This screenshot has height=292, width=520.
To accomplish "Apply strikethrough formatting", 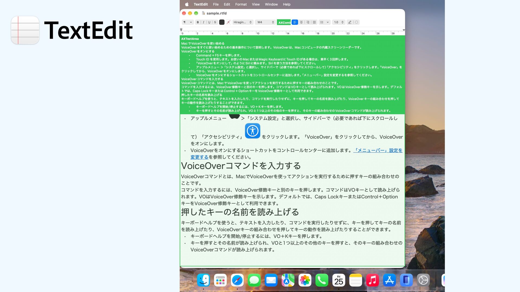I will pos(215,22).
